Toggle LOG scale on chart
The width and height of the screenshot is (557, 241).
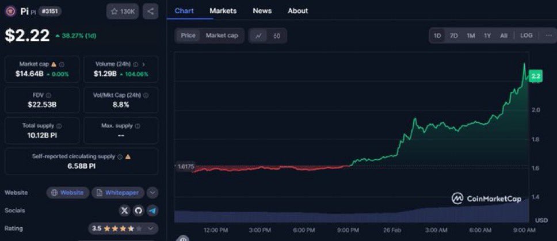tap(527, 36)
